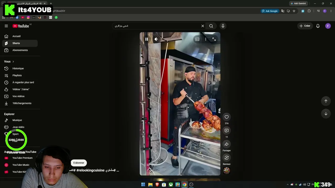Browse Jeux vidéo under Explorer
Viewport: 335px width, 188px height.
point(20,127)
